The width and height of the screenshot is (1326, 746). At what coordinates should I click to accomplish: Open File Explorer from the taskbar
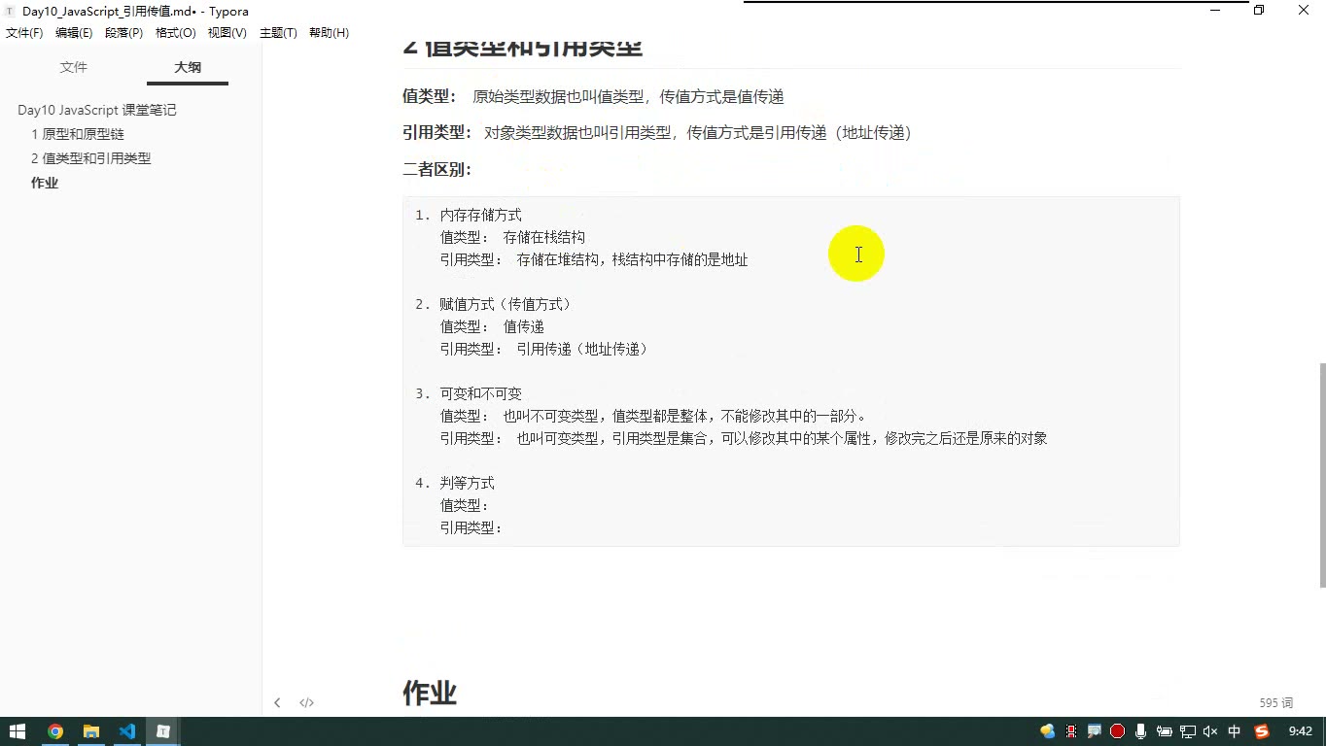click(x=91, y=731)
